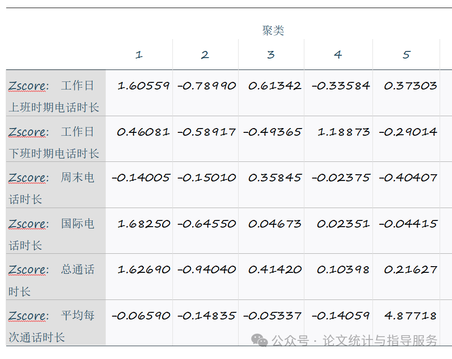452x359 pixels.
Task: Click row label 总通话时长
Action: coord(51,280)
